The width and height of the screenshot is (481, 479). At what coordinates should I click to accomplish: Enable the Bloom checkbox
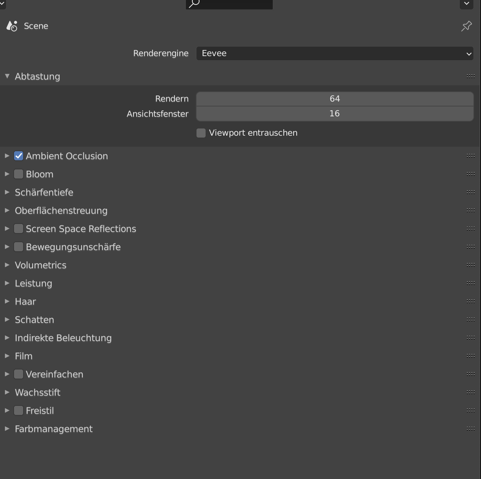click(19, 174)
